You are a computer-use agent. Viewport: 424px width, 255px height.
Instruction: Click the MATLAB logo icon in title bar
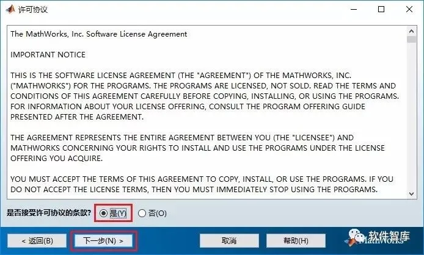[x=10, y=9]
